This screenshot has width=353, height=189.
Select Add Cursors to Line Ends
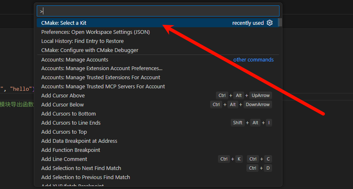[157, 123]
